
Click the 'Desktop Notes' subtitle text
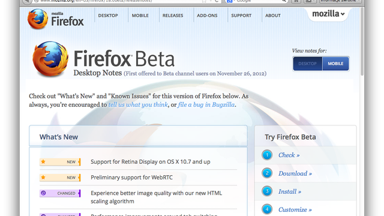coord(97,73)
